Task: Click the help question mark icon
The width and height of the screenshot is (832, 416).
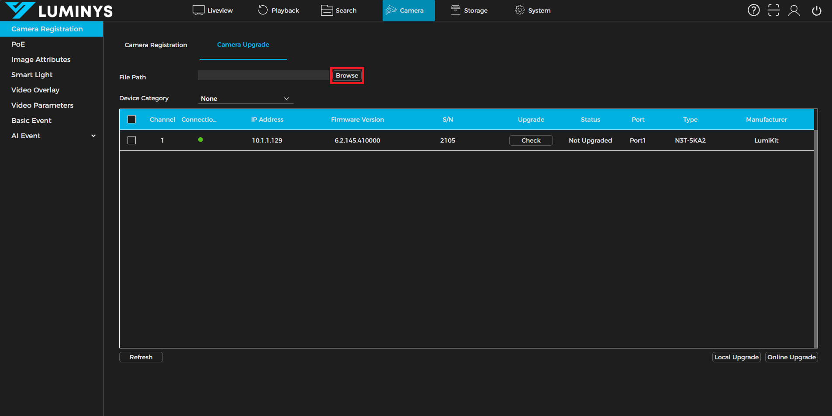Action: (753, 10)
